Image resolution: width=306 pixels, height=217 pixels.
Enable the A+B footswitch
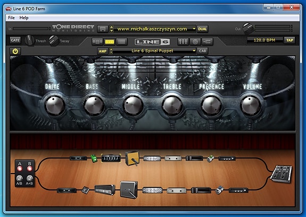[x=30, y=178]
